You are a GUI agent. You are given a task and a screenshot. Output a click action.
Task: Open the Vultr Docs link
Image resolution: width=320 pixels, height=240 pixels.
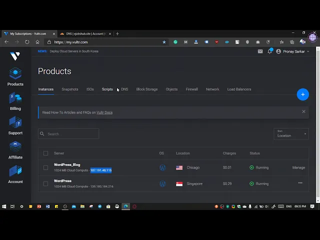coord(104,112)
